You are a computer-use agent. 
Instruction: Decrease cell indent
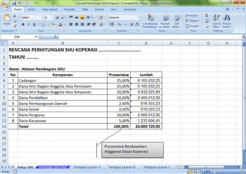tap(88, 25)
